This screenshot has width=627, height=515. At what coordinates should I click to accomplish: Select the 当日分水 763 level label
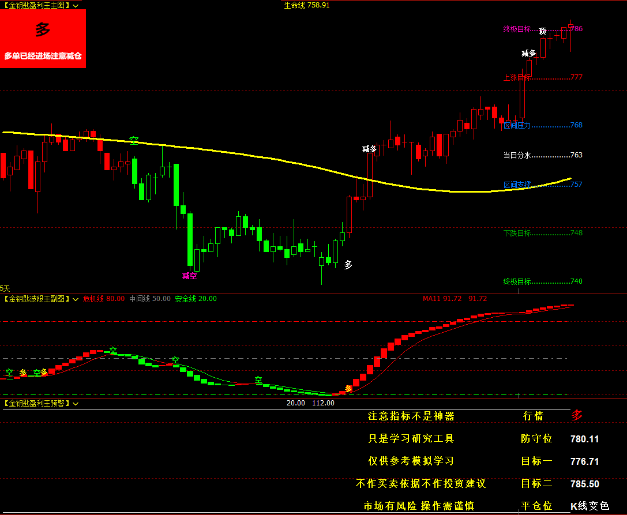click(543, 155)
